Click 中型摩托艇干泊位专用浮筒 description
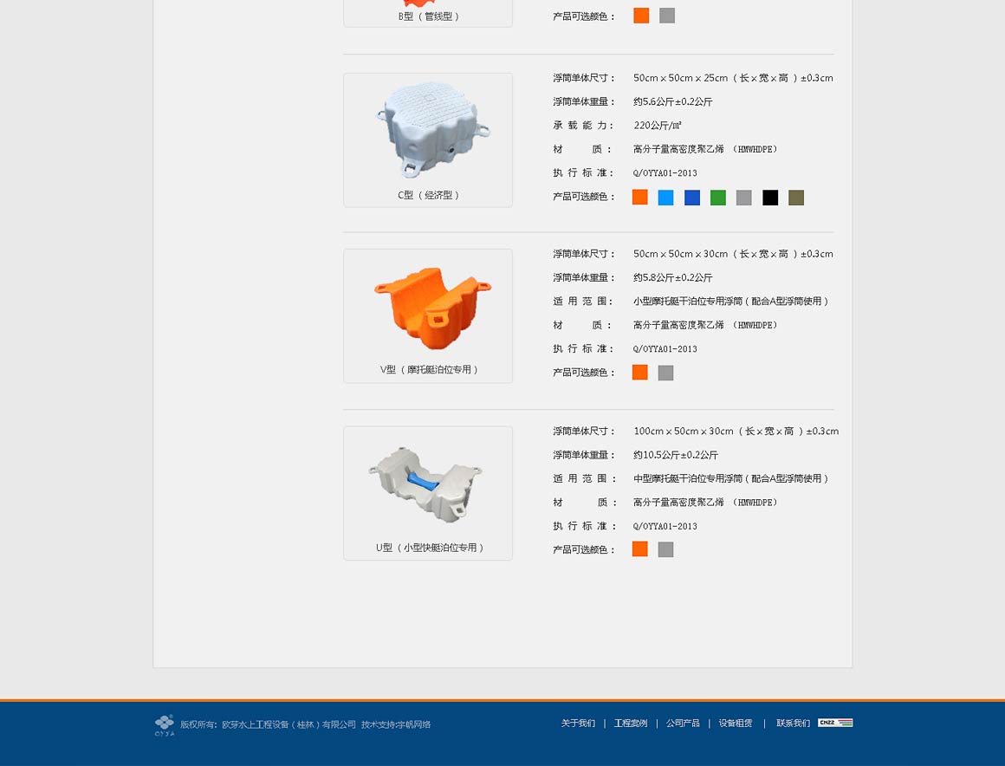This screenshot has height=766, width=1005. tap(730, 479)
